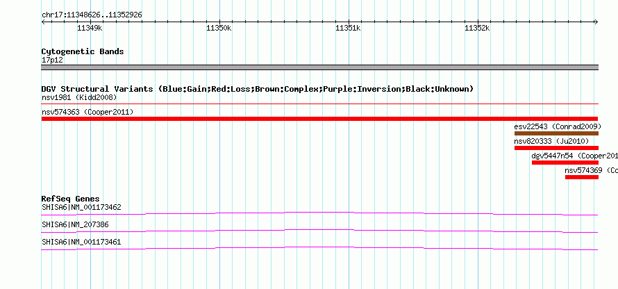Screen dimensions: 618x289
Task: Click the chr17:11348626..11352926 coordinate label
Action: [92, 15]
